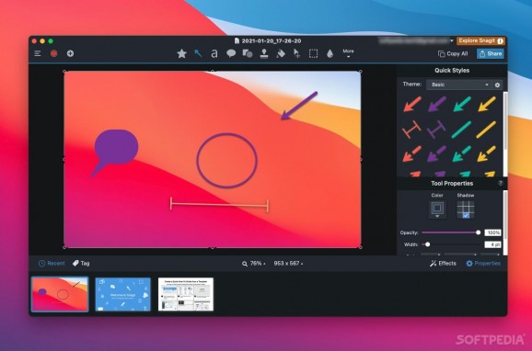Choose the yellow dashed arrow quick style

pos(487,153)
